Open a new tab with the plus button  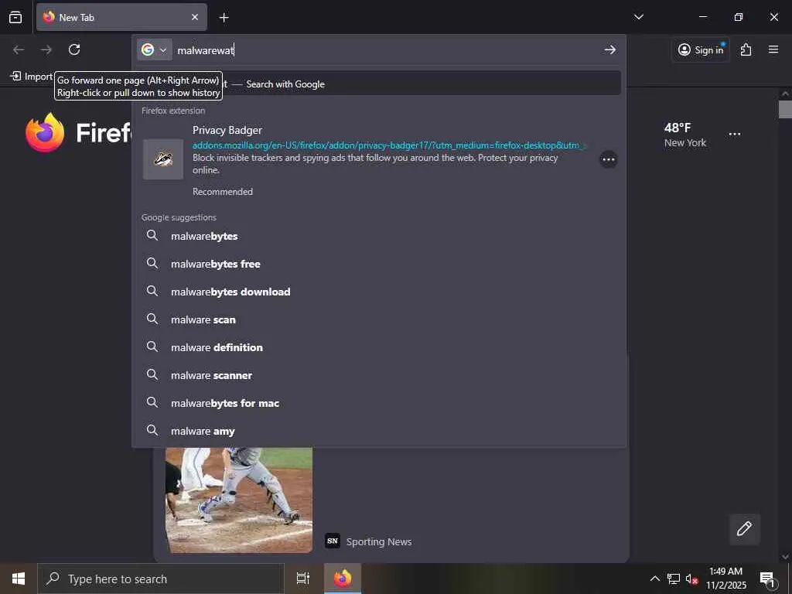point(224,18)
